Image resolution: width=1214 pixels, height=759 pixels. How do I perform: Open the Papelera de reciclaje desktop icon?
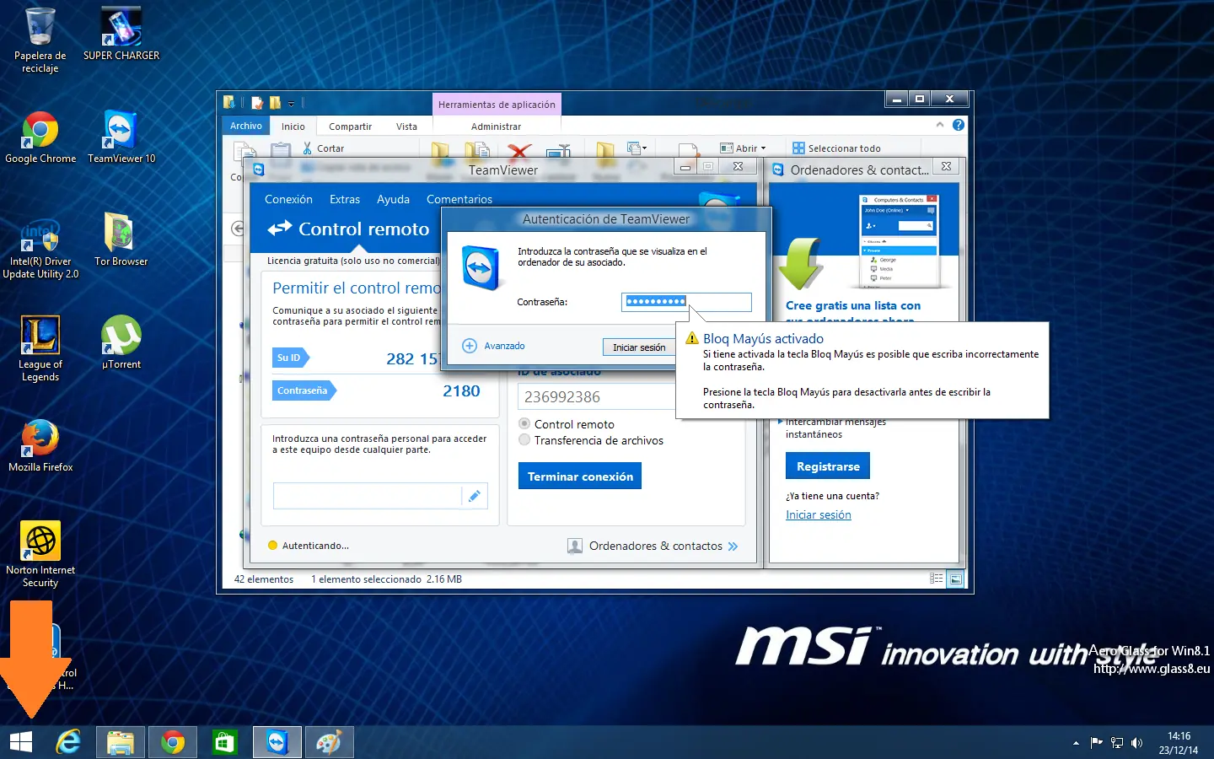40,40
